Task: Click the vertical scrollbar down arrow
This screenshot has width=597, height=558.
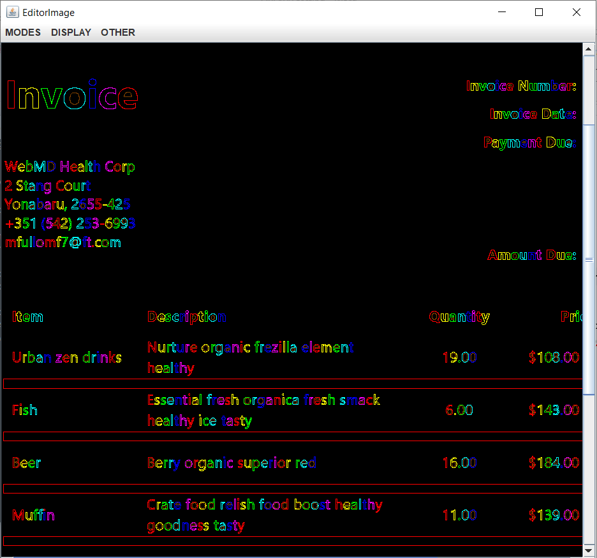Action: 589,550
